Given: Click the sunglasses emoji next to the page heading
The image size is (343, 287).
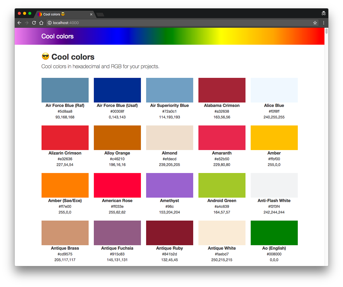Looking at the screenshot, I should (x=45, y=56).
